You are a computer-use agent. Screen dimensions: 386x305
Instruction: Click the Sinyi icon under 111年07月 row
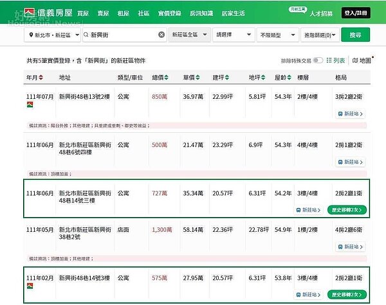[x=30, y=105]
